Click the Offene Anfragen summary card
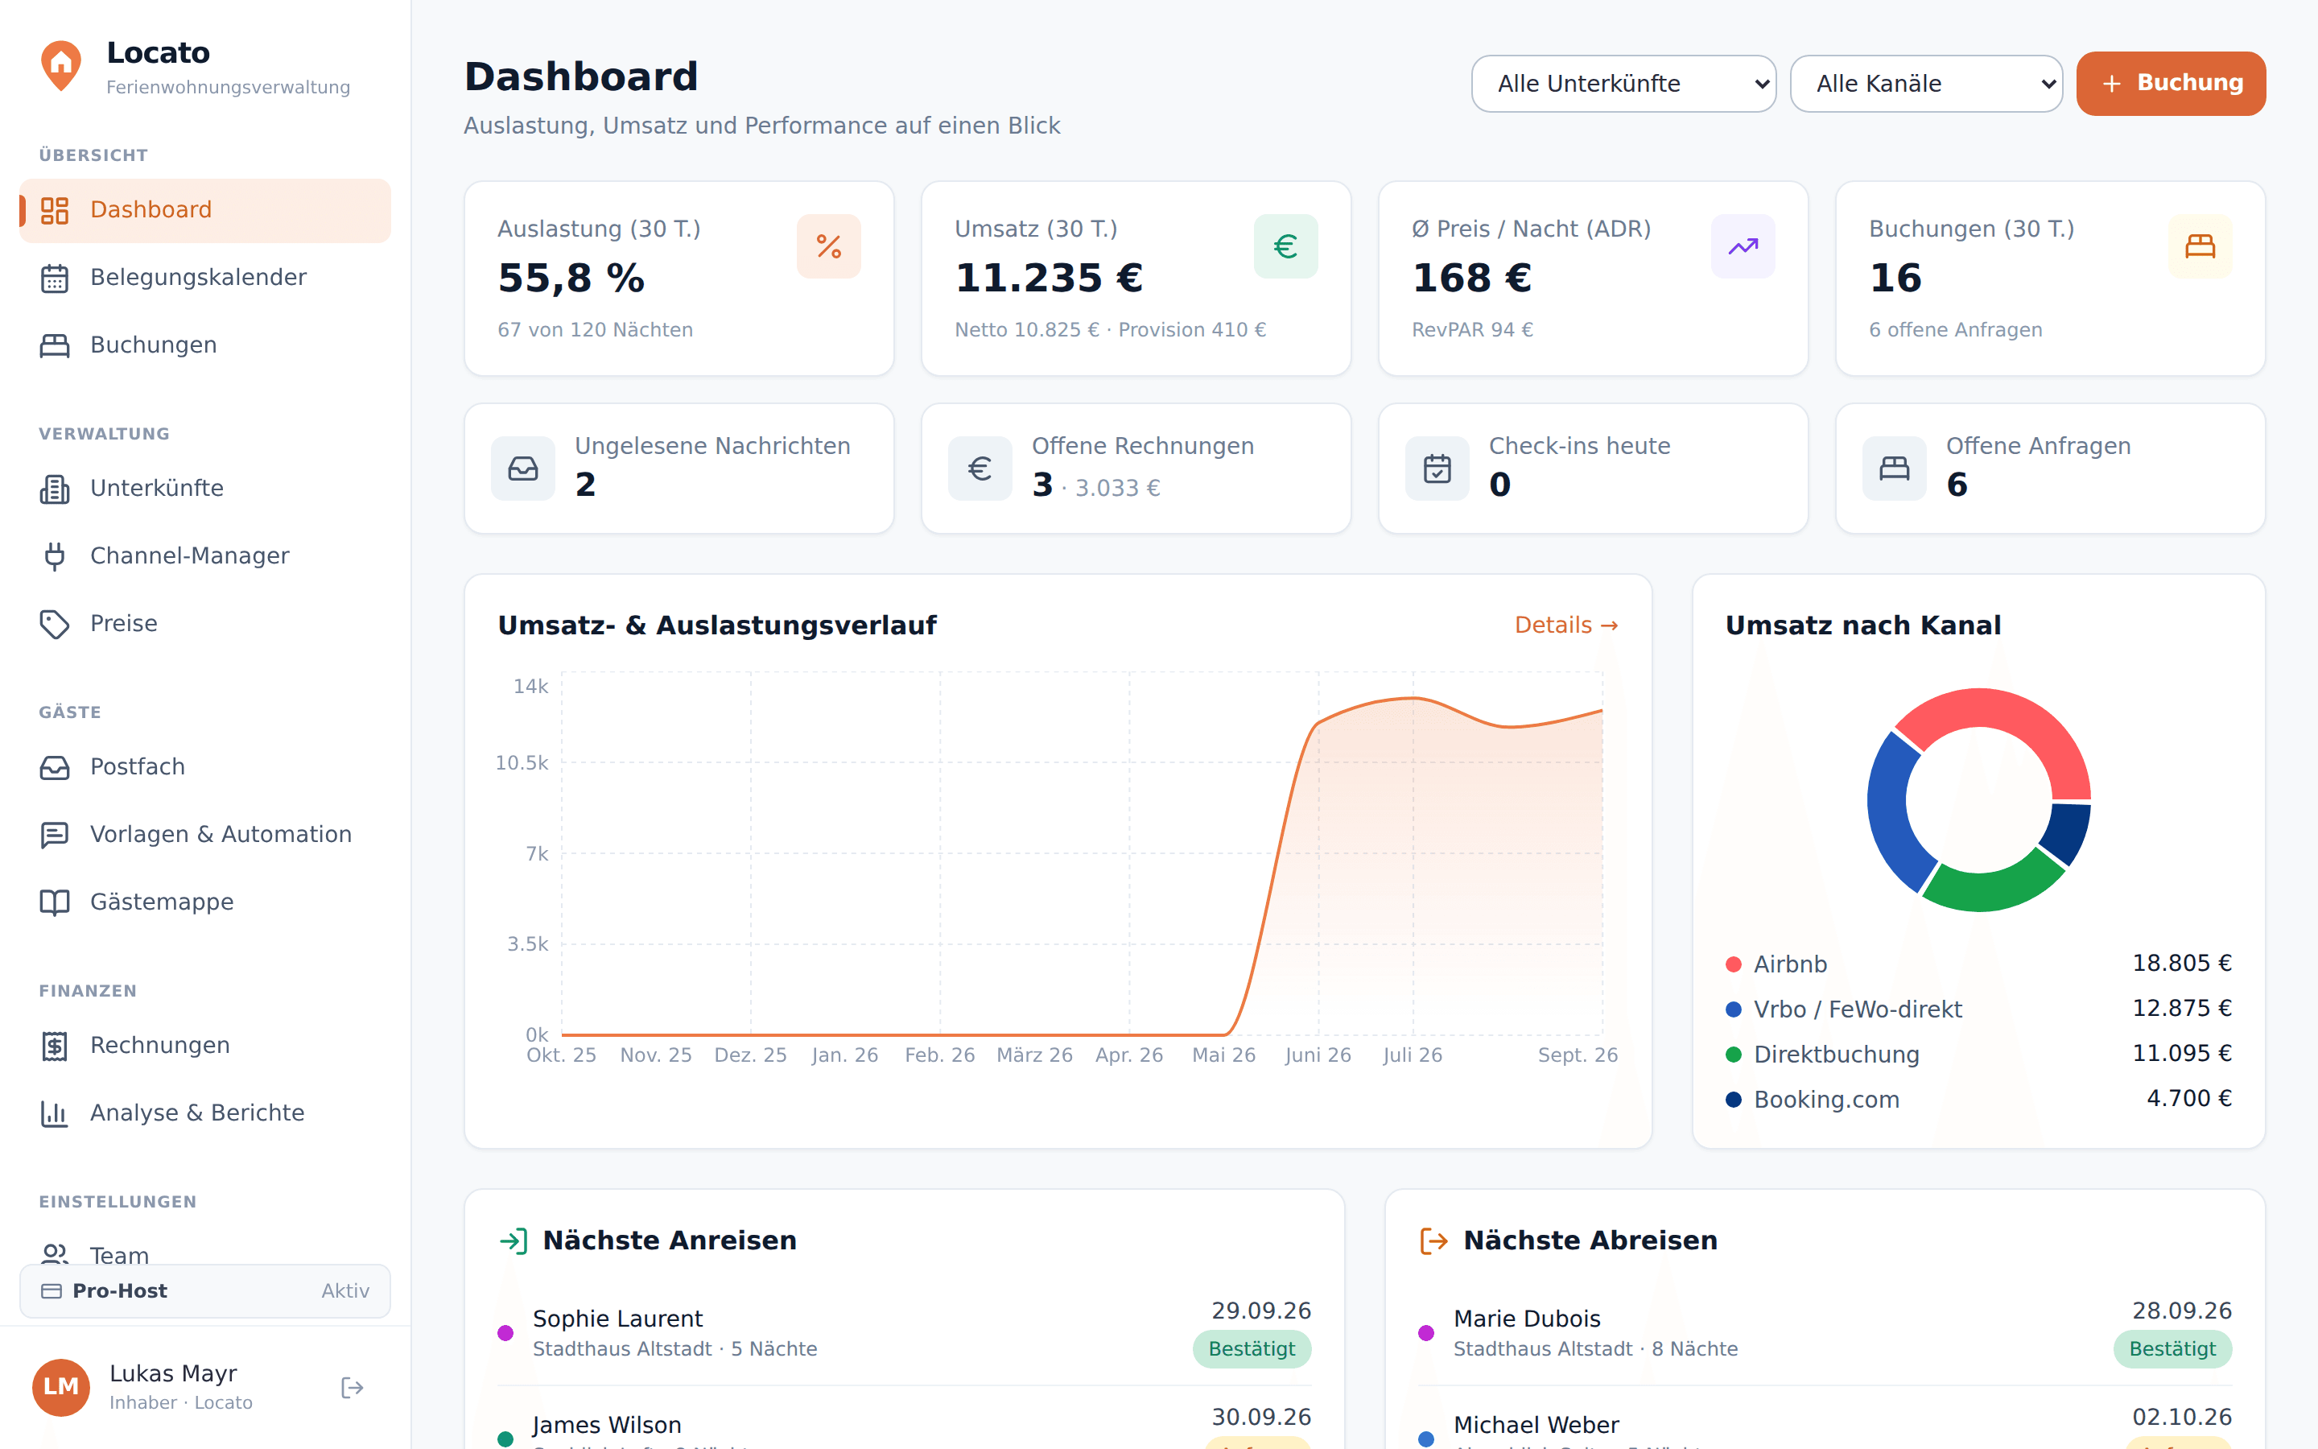Viewport: 2318px width, 1449px height. [2050, 469]
